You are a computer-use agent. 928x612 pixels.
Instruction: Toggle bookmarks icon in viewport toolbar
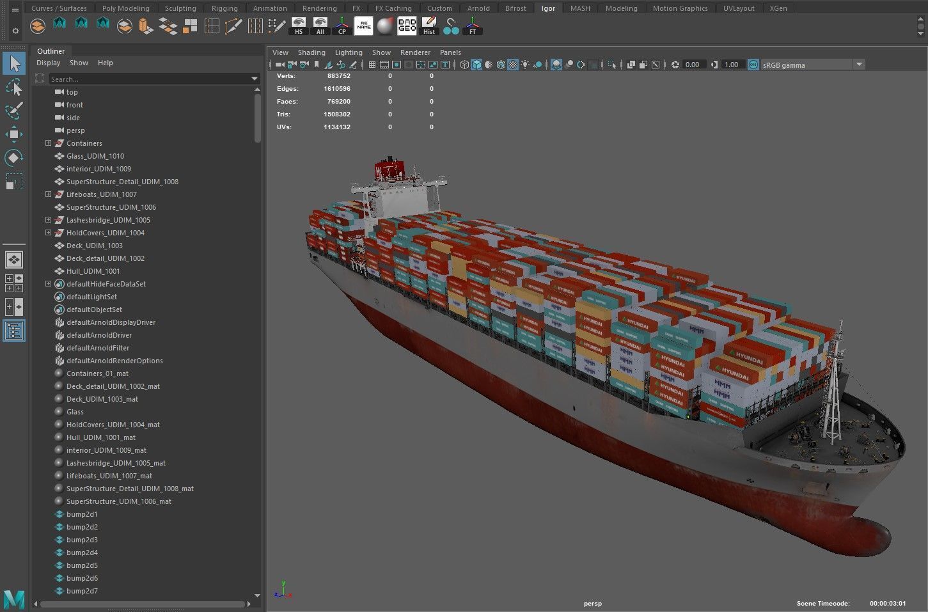pyautogui.click(x=317, y=65)
